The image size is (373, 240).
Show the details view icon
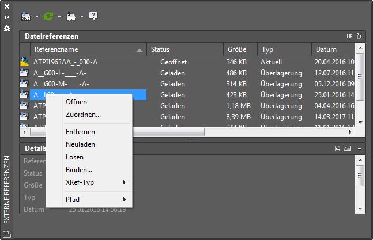pyautogui.click(x=338, y=148)
